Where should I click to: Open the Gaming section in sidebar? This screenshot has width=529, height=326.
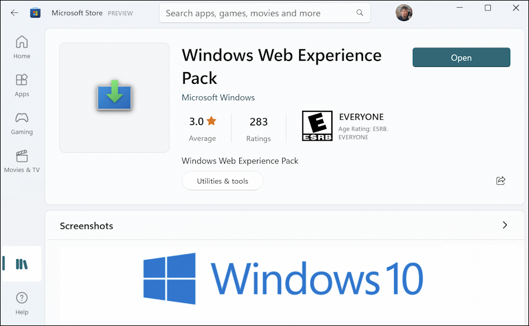(22, 123)
